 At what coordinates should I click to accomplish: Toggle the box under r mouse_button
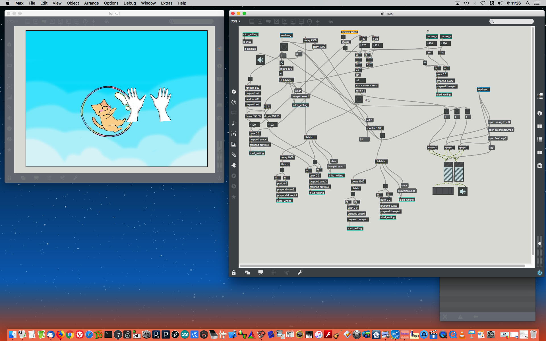pos(343,37)
